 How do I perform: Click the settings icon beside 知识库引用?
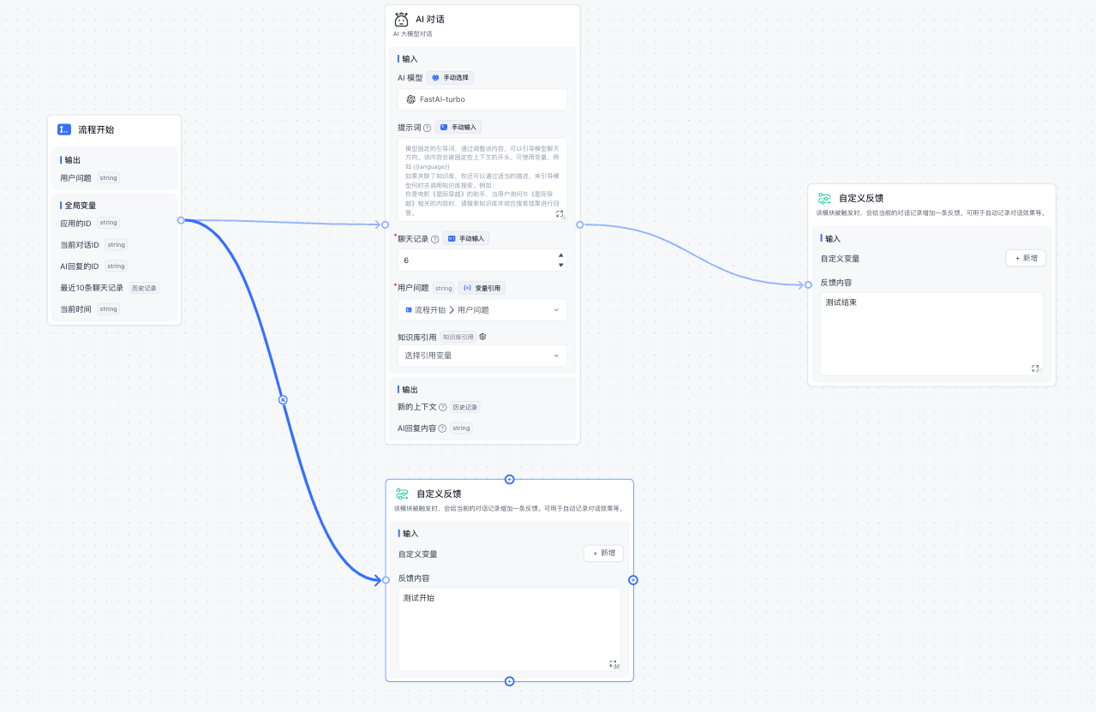point(483,337)
